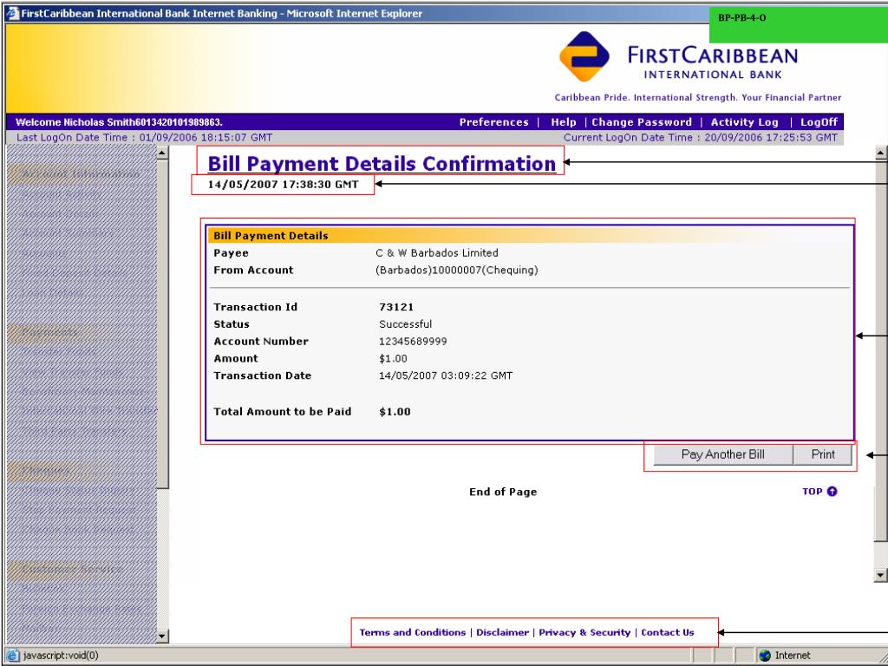Viewport: 888px width, 666px height.
Task: Open the Contact Us link
Action: [x=668, y=632]
